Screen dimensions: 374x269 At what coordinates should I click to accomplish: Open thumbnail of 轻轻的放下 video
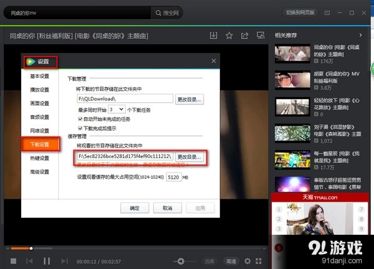coord(292,106)
